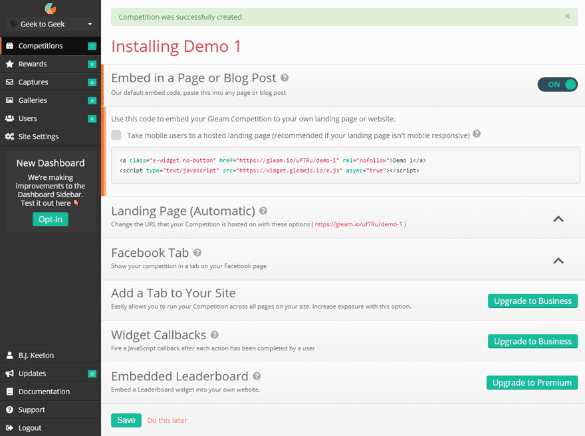Click the Do this later link
Viewport: 585px width, 436px height.
(x=167, y=420)
